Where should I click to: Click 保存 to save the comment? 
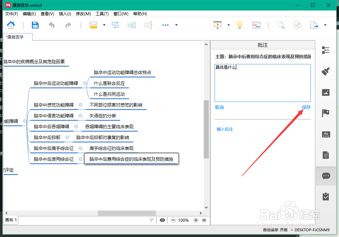(x=306, y=107)
